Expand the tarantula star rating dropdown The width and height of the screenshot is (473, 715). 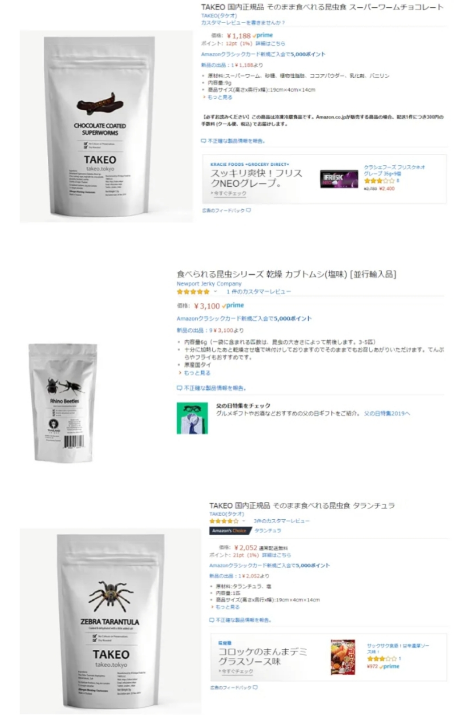click(244, 521)
